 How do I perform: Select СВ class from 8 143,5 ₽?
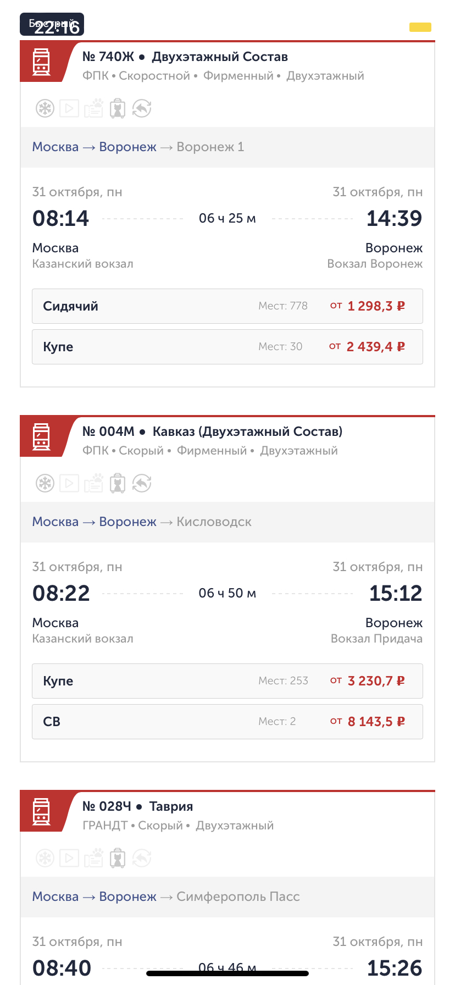pyautogui.click(x=227, y=722)
